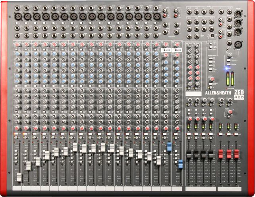Select the glowing blue power LED
Screen dimensions: 255x197
[x=226, y=68]
